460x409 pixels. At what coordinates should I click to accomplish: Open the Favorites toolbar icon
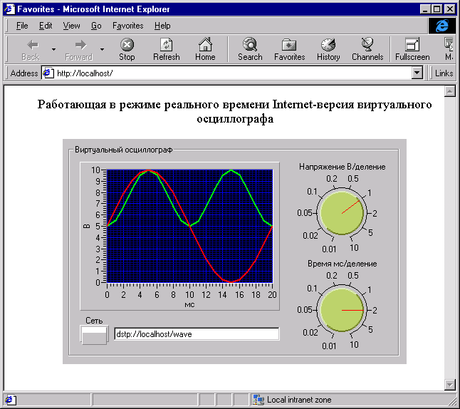click(x=289, y=45)
